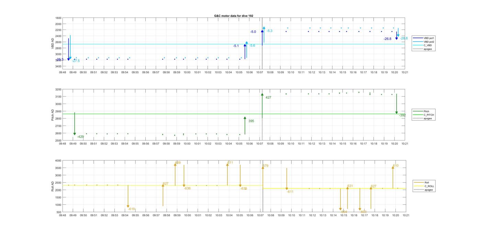Click the "-603" roll value label
481x238 pixels.
point(363,212)
